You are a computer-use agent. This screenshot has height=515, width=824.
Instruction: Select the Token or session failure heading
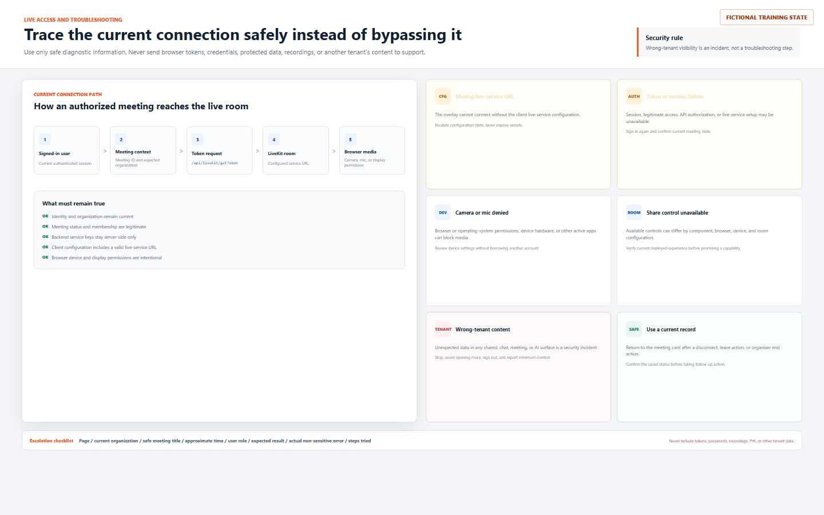click(x=675, y=97)
